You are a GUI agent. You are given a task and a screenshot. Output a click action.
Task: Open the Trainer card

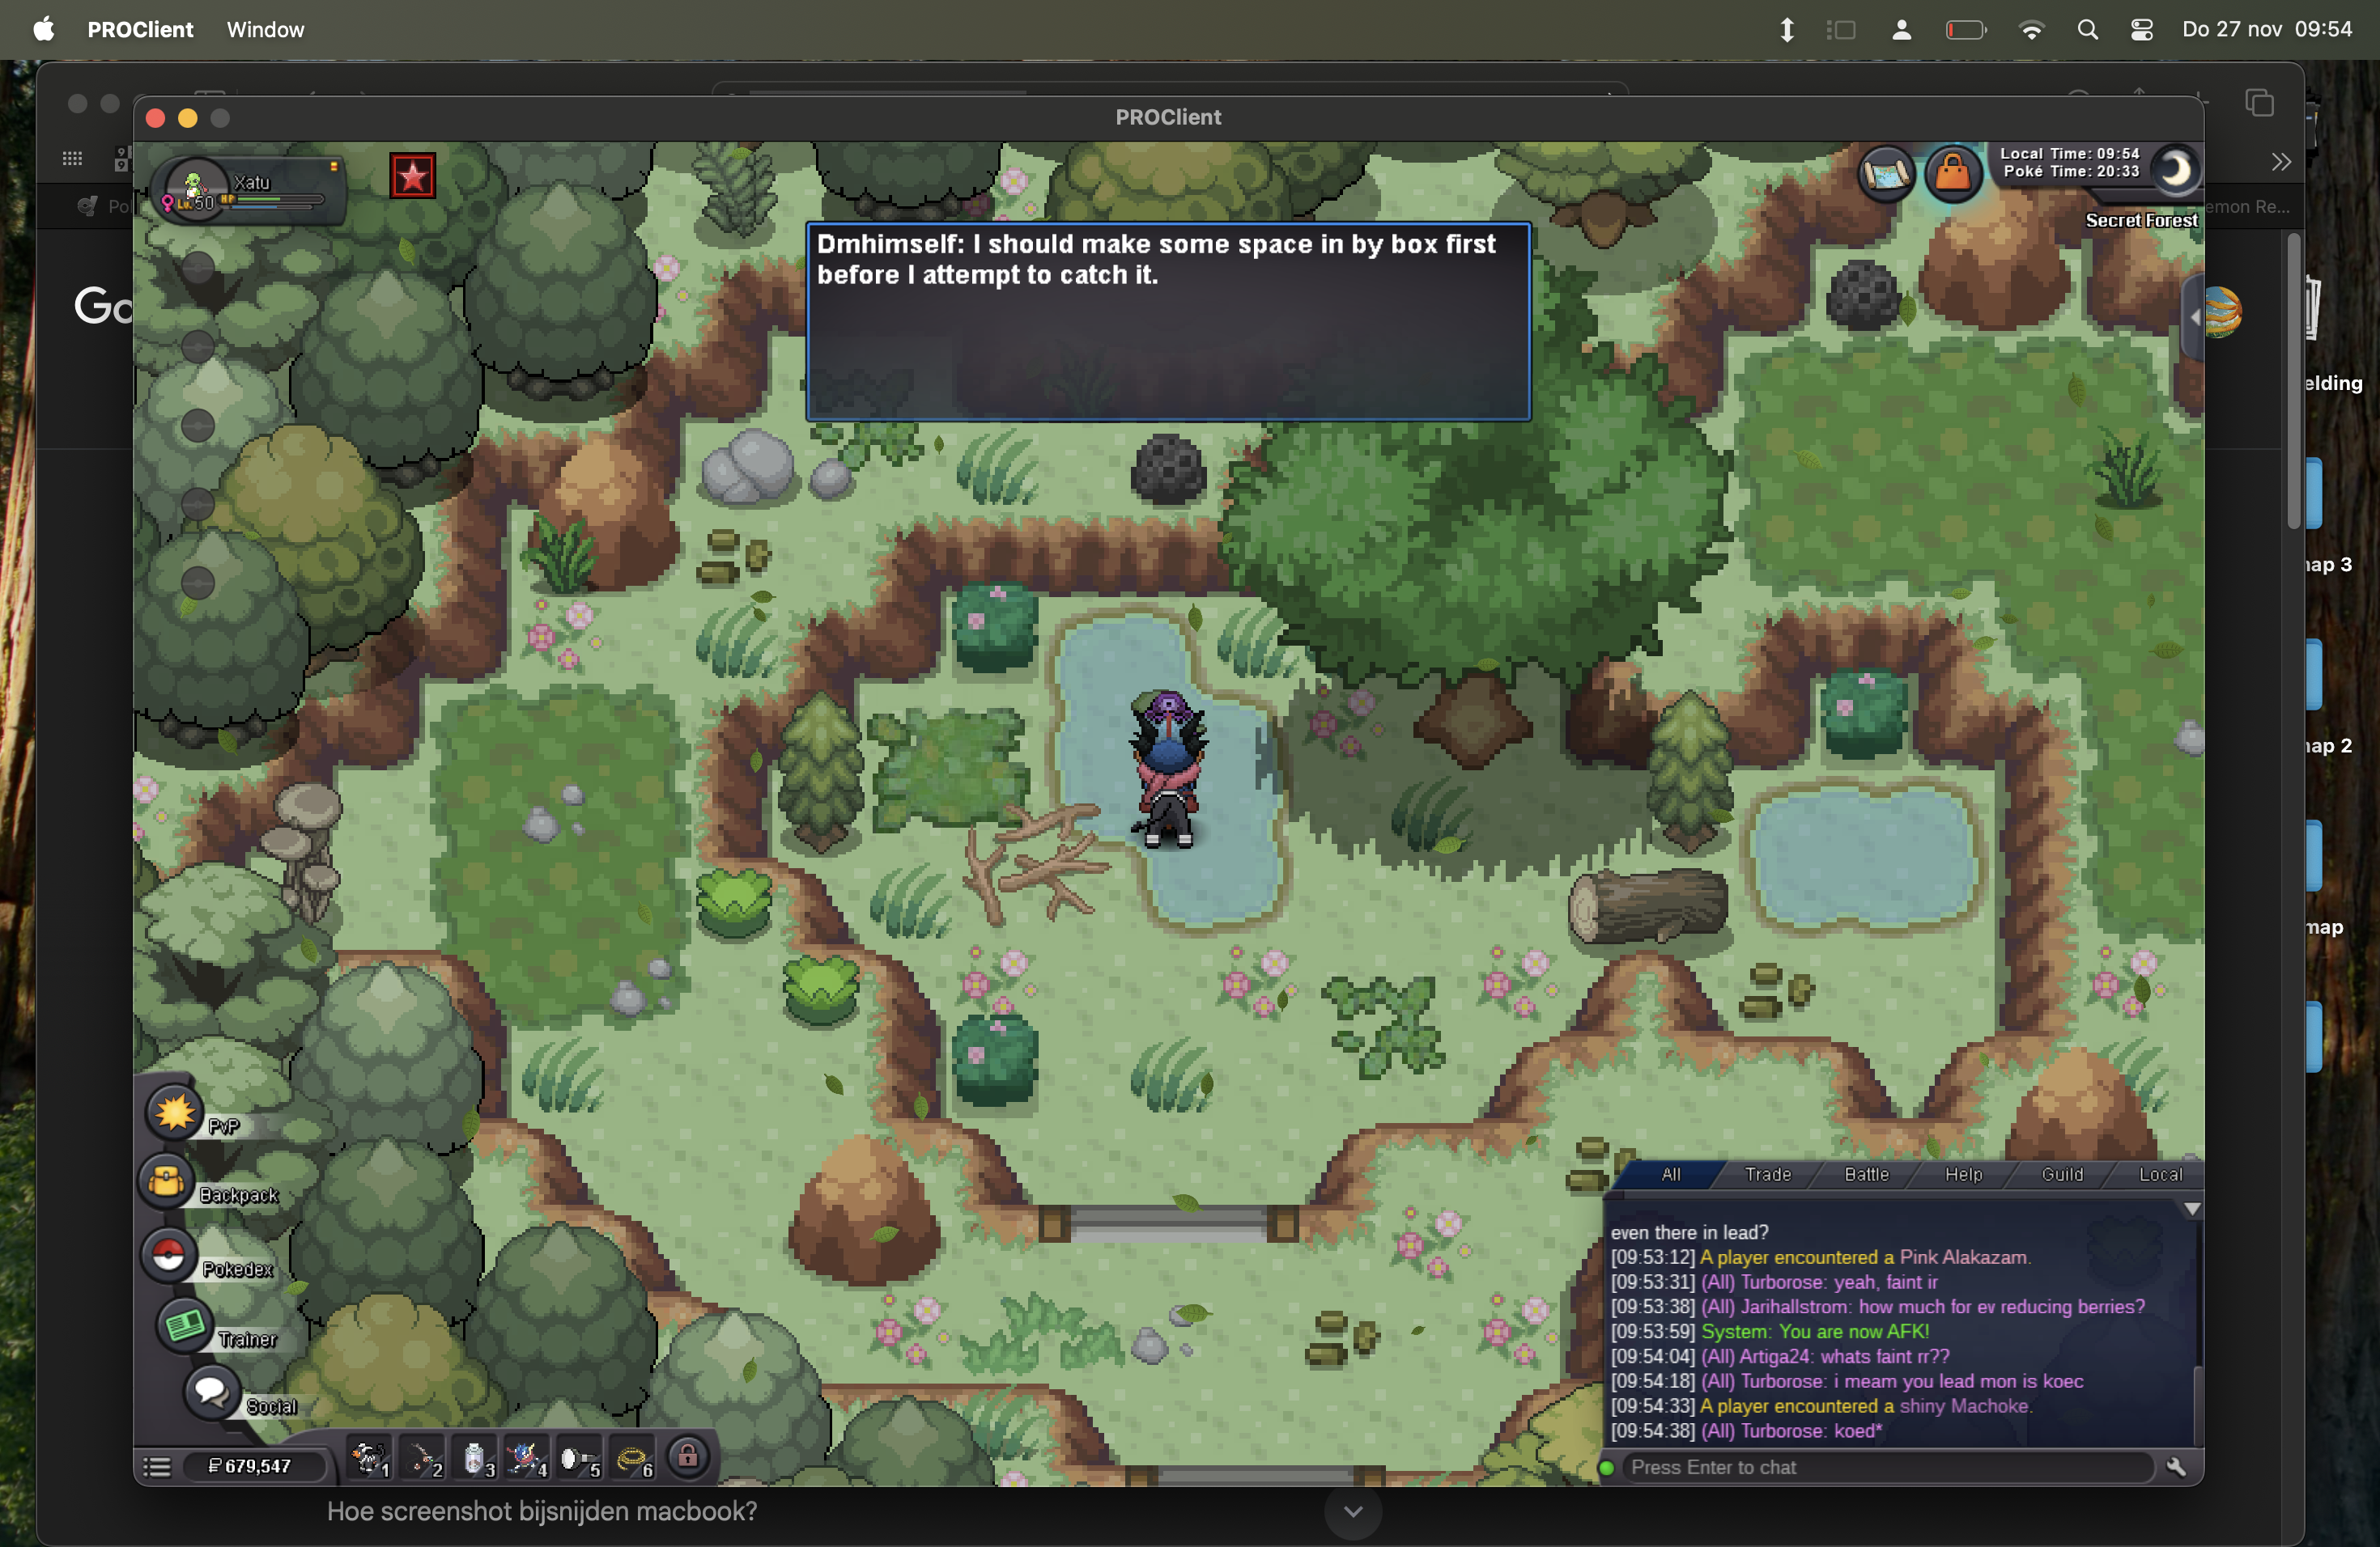[185, 1326]
